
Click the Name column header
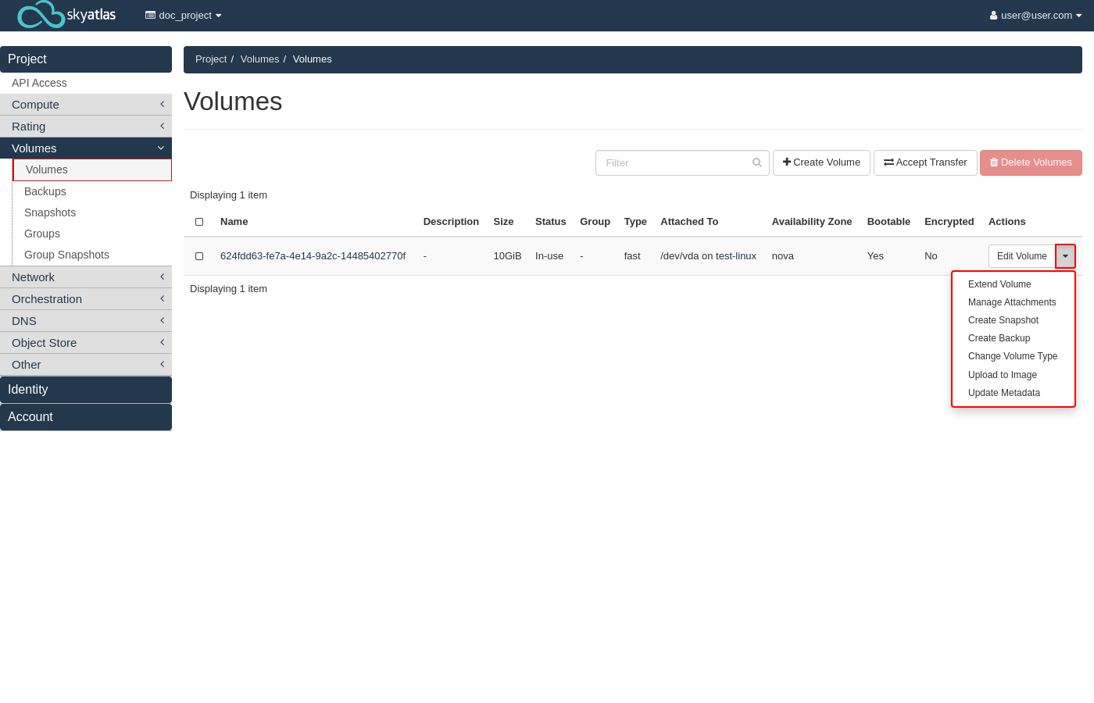[234, 222]
